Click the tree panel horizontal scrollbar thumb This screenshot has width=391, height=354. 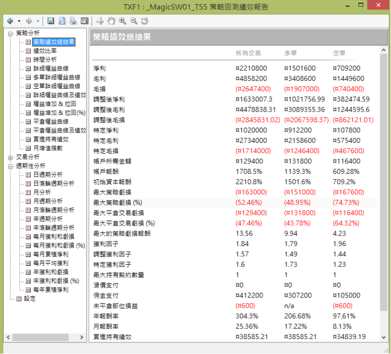(x=40, y=337)
